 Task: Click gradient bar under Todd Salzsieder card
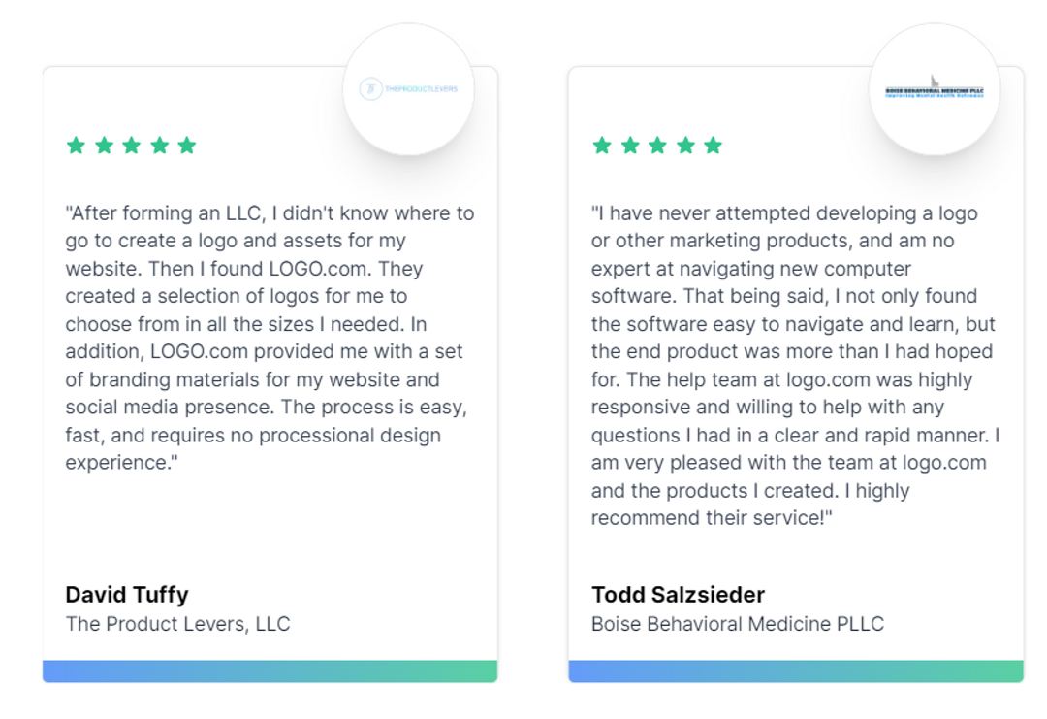tap(796, 670)
